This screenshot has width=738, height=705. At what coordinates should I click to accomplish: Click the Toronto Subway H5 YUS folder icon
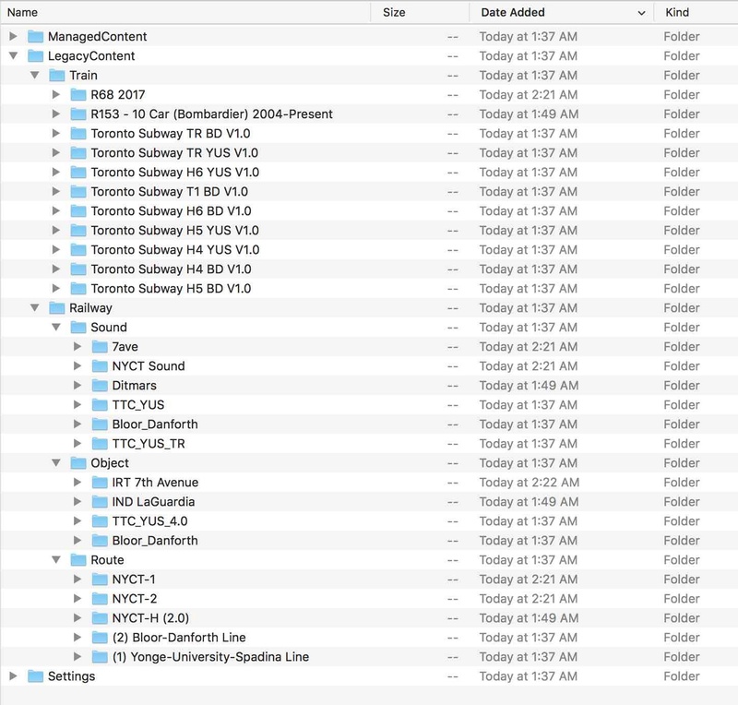click(x=78, y=230)
